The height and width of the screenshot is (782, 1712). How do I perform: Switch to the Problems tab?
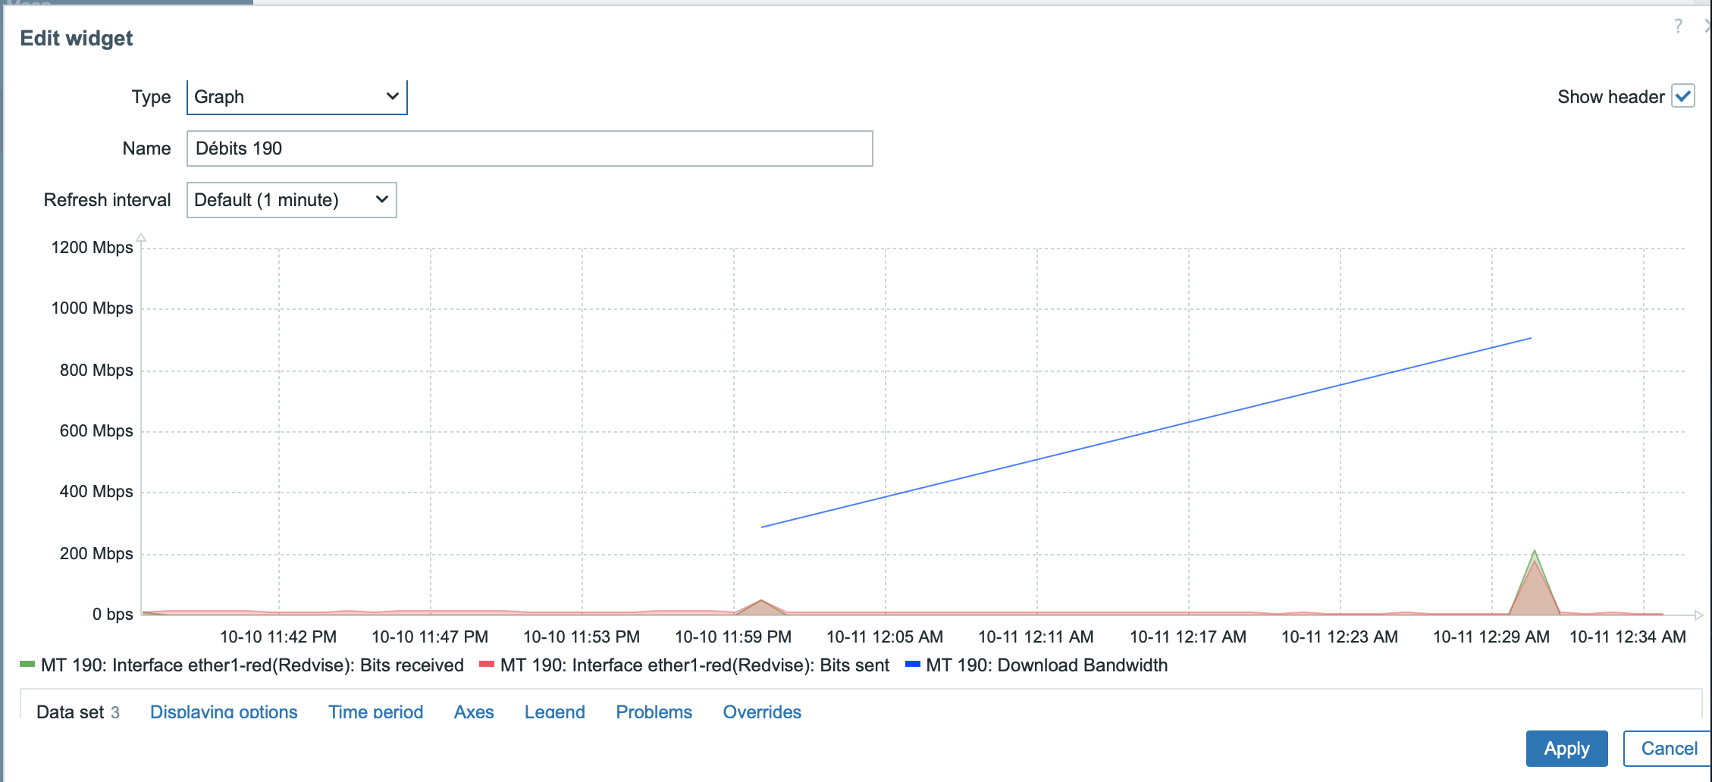(654, 712)
